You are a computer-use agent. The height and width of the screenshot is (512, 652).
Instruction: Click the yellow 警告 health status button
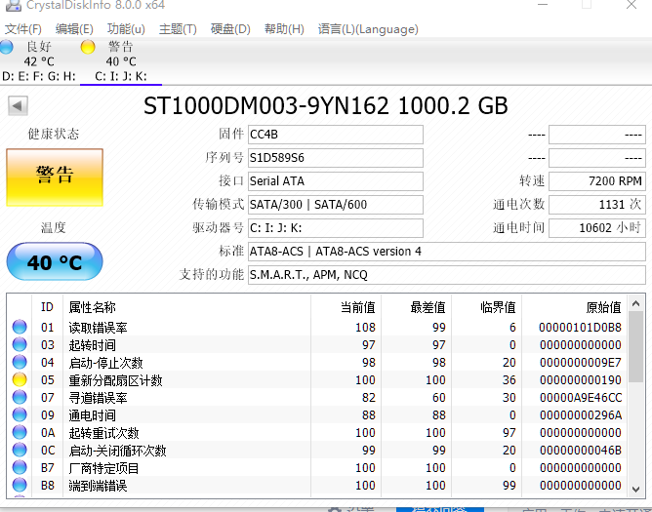pos(55,177)
